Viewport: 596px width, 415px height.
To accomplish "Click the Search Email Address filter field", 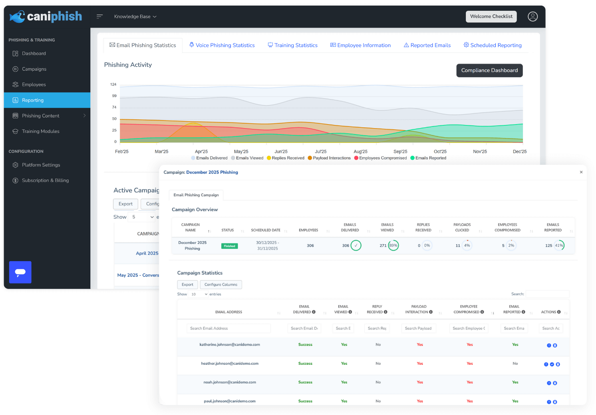I will [228, 328].
